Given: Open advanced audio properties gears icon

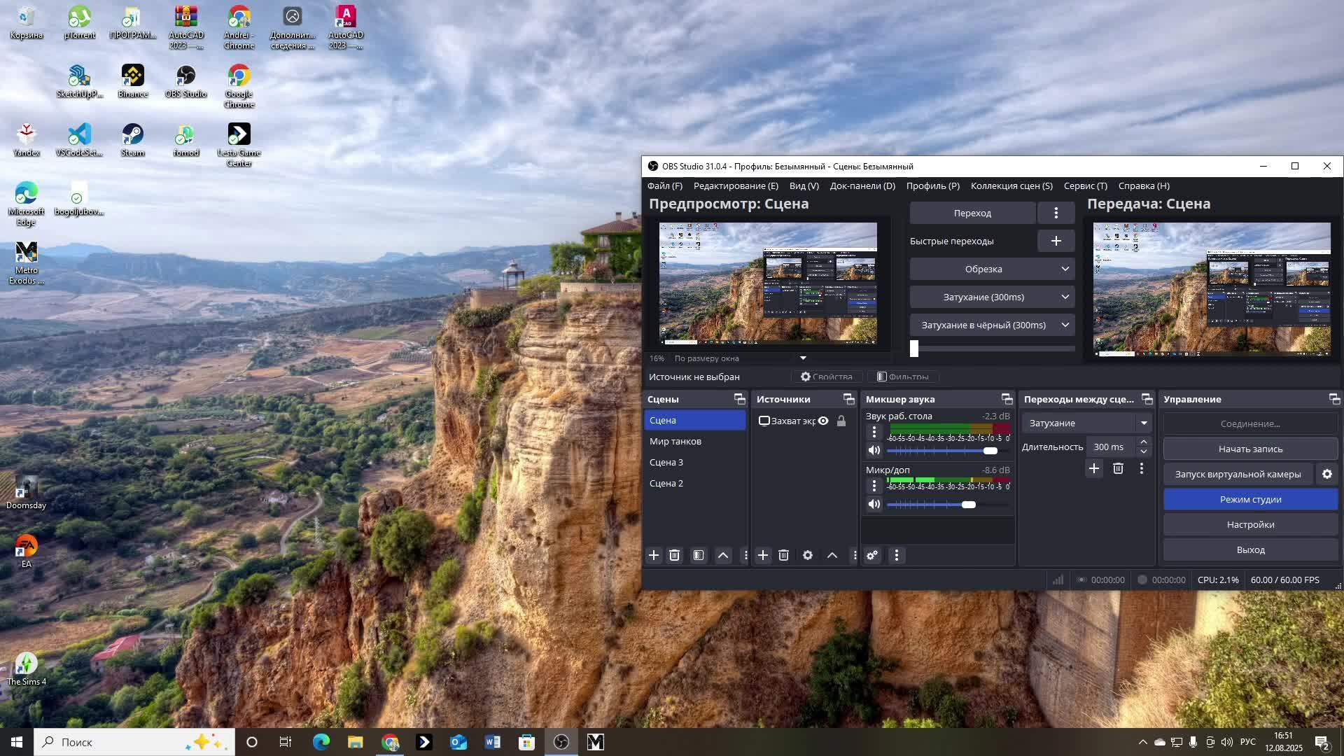Looking at the screenshot, I should pyautogui.click(x=872, y=555).
